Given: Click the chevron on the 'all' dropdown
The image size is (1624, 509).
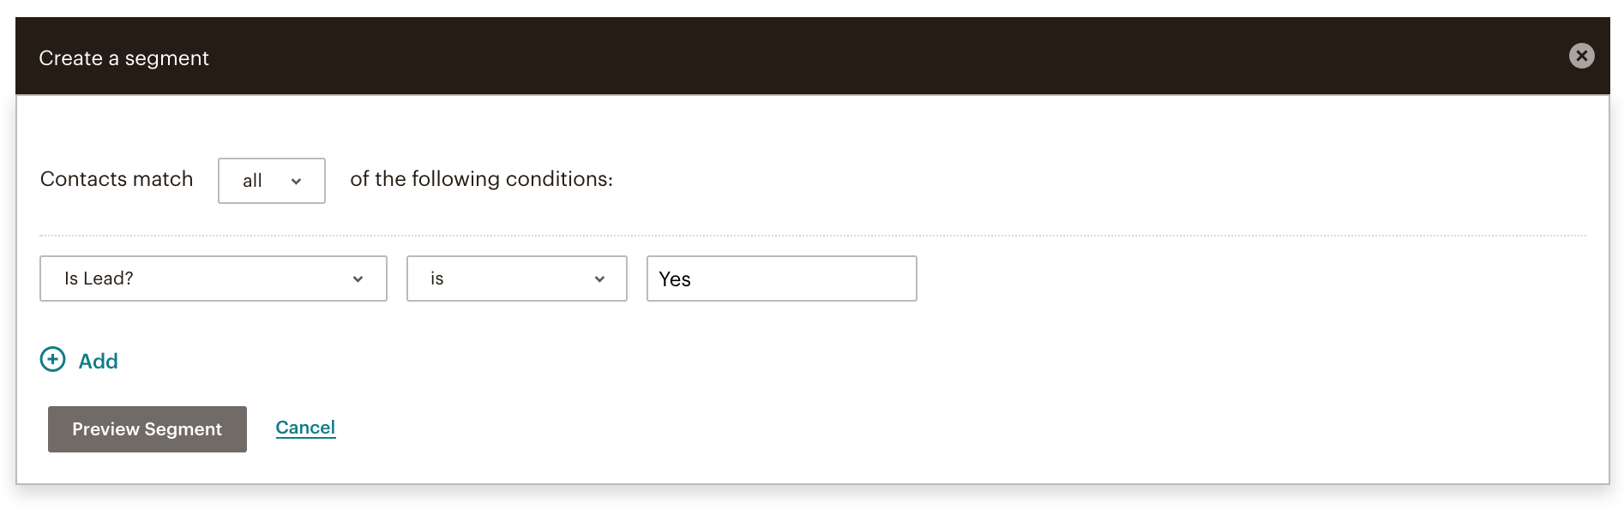Looking at the screenshot, I should click(298, 181).
